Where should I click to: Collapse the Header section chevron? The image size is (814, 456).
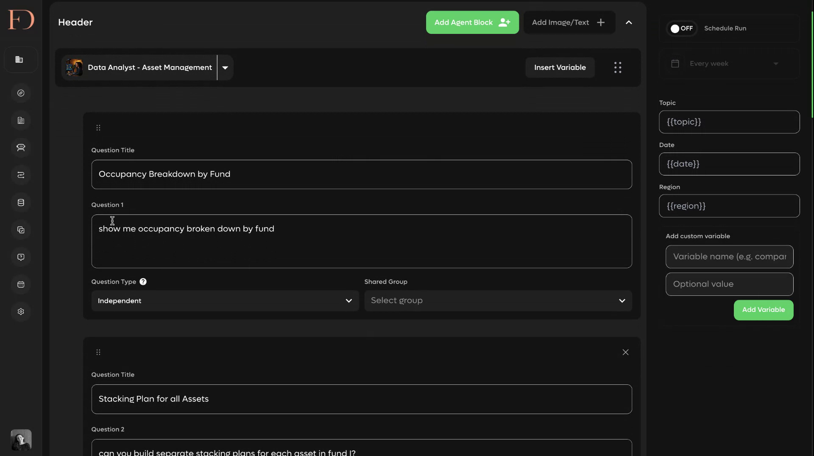(629, 22)
